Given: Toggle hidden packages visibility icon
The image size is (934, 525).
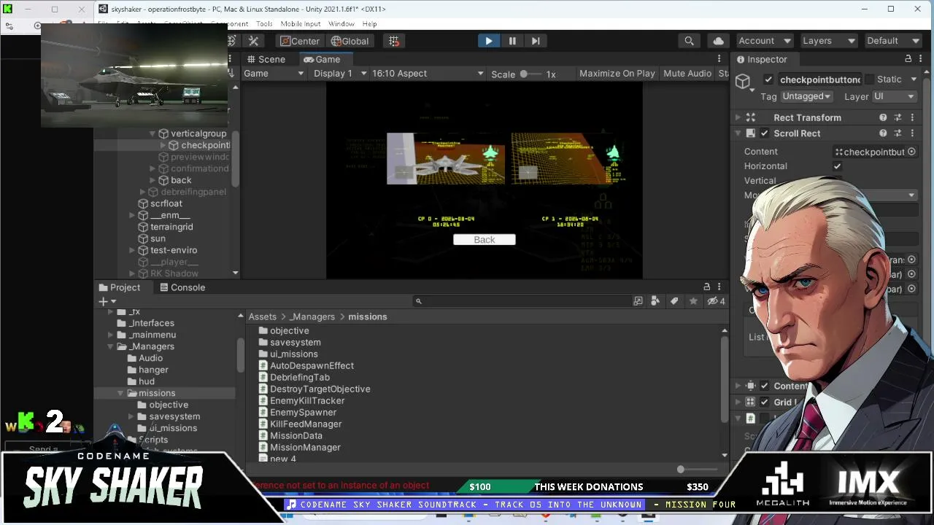Looking at the screenshot, I should (x=716, y=301).
